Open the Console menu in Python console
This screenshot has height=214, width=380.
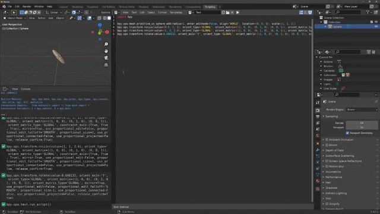[26, 89]
